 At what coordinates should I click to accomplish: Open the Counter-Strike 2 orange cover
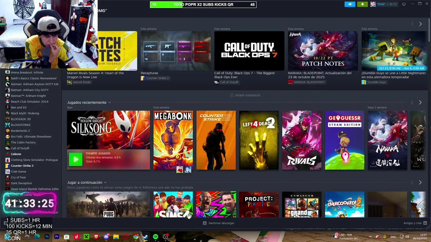pyautogui.click(x=216, y=140)
